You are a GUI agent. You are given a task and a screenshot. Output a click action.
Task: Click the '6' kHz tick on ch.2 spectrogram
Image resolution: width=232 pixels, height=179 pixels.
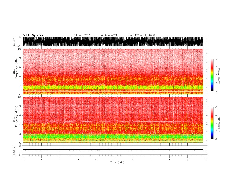click(x=20, y=115)
